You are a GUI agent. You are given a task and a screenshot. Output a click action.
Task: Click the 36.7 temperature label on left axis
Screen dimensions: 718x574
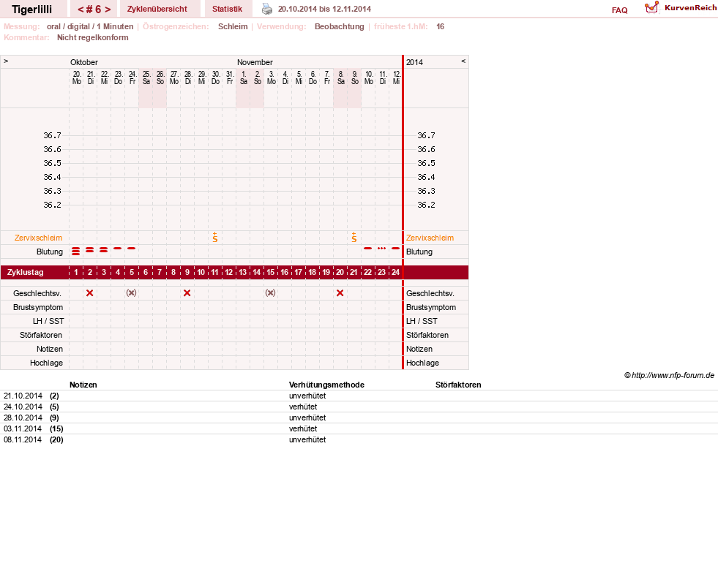52,135
